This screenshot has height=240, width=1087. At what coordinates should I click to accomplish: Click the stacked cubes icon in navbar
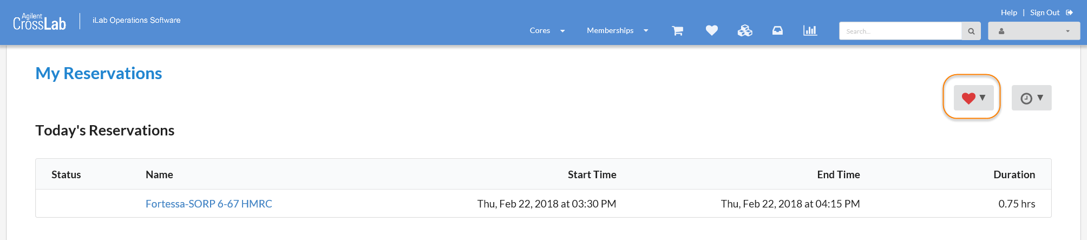(745, 31)
